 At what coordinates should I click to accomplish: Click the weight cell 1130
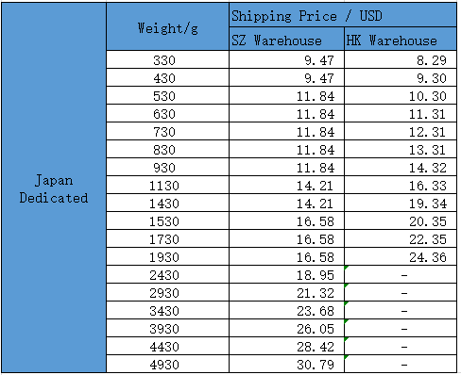167,185
